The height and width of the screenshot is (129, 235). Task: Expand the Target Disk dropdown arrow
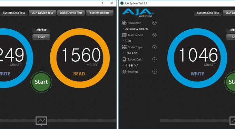click(x=154, y=59)
